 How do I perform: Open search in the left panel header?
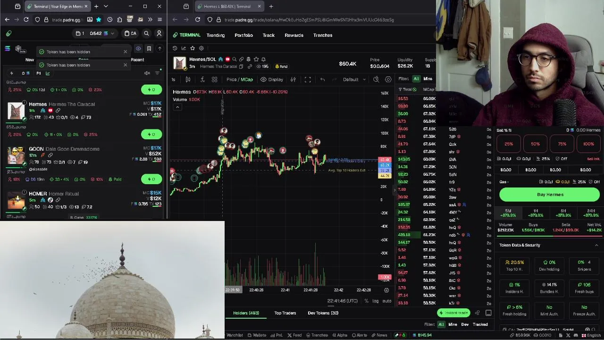[x=146, y=34]
